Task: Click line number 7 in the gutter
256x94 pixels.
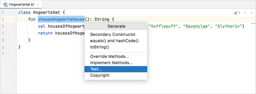Action: click(3, 54)
